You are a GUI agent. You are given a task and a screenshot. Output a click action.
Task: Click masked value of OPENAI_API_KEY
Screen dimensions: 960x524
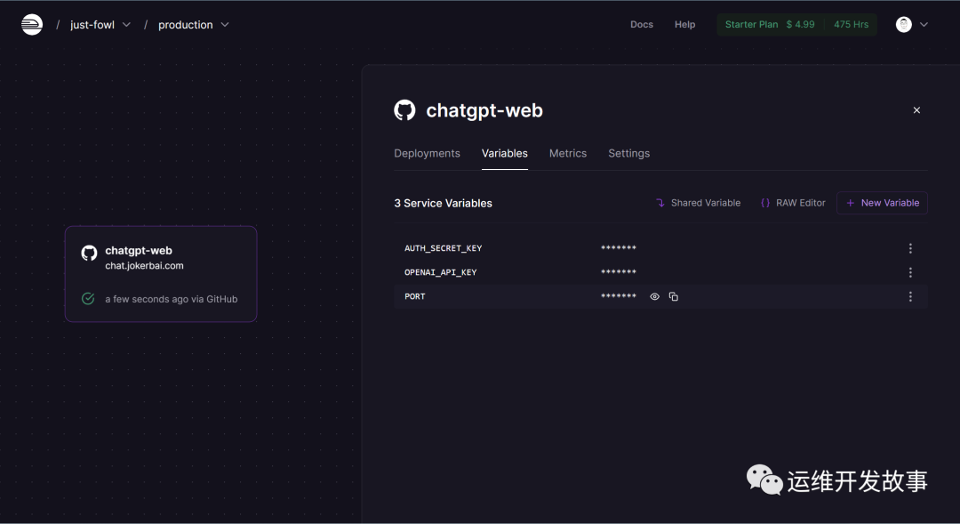(x=619, y=272)
